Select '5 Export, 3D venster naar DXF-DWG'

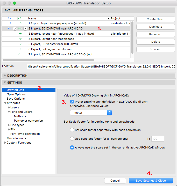[x=66, y=44]
